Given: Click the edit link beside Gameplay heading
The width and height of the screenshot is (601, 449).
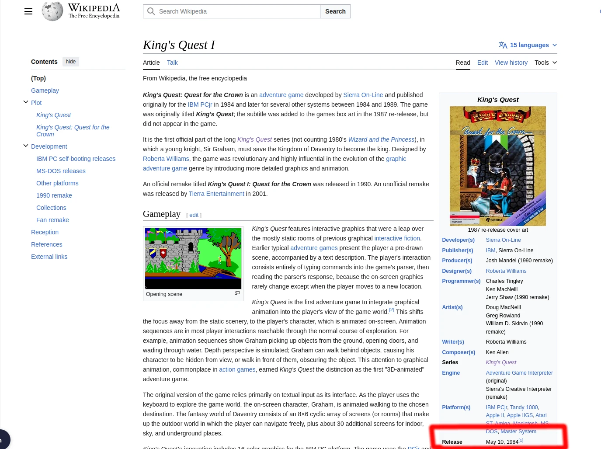Looking at the screenshot, I should pos(194,215).
